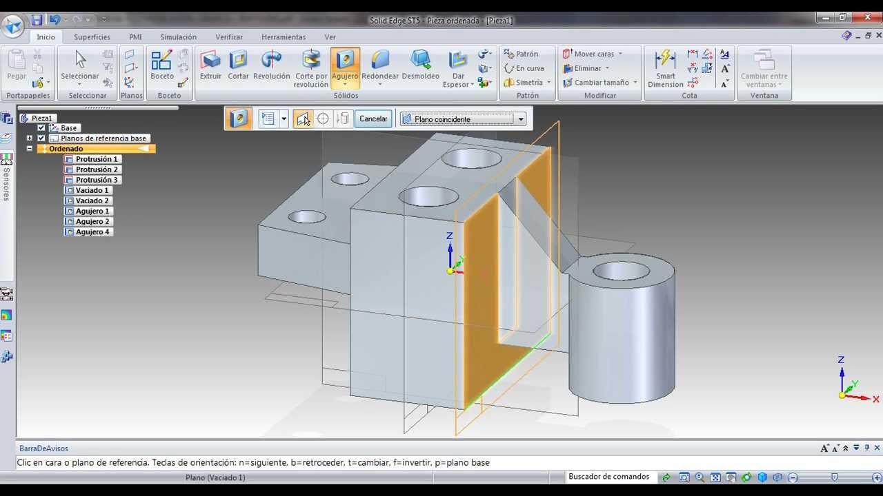883x496 pixels.
Task: Click zoom out minus button
Action: [x=793, y=477]
